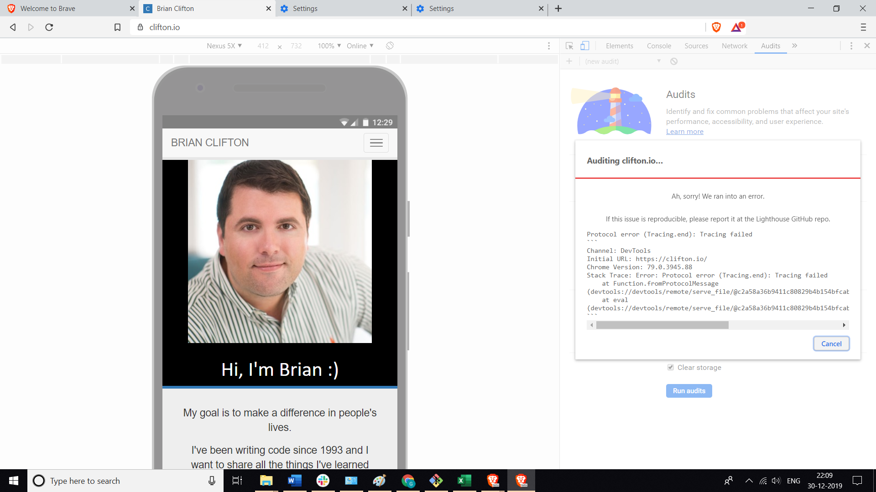Click the add new audit plus icon
Image resolution: width=876 pixels, height=492 pixels.
coord(569,61)
